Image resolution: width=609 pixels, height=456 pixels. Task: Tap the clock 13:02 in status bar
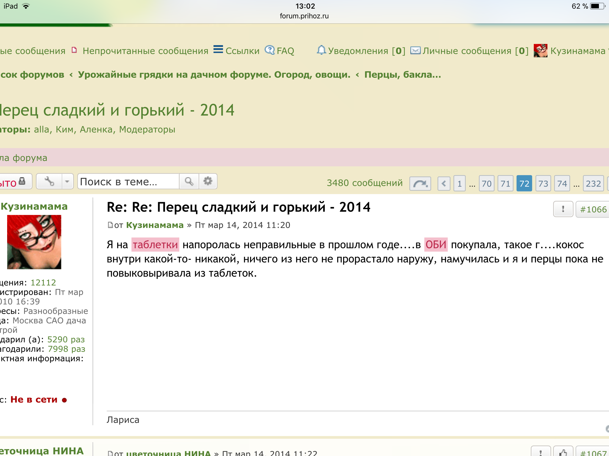click(x=305, y=6)
